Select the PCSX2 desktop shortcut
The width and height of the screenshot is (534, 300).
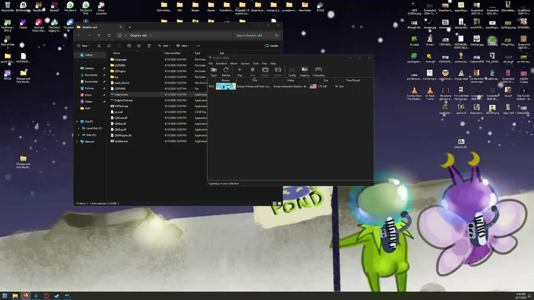pos(320,7)
